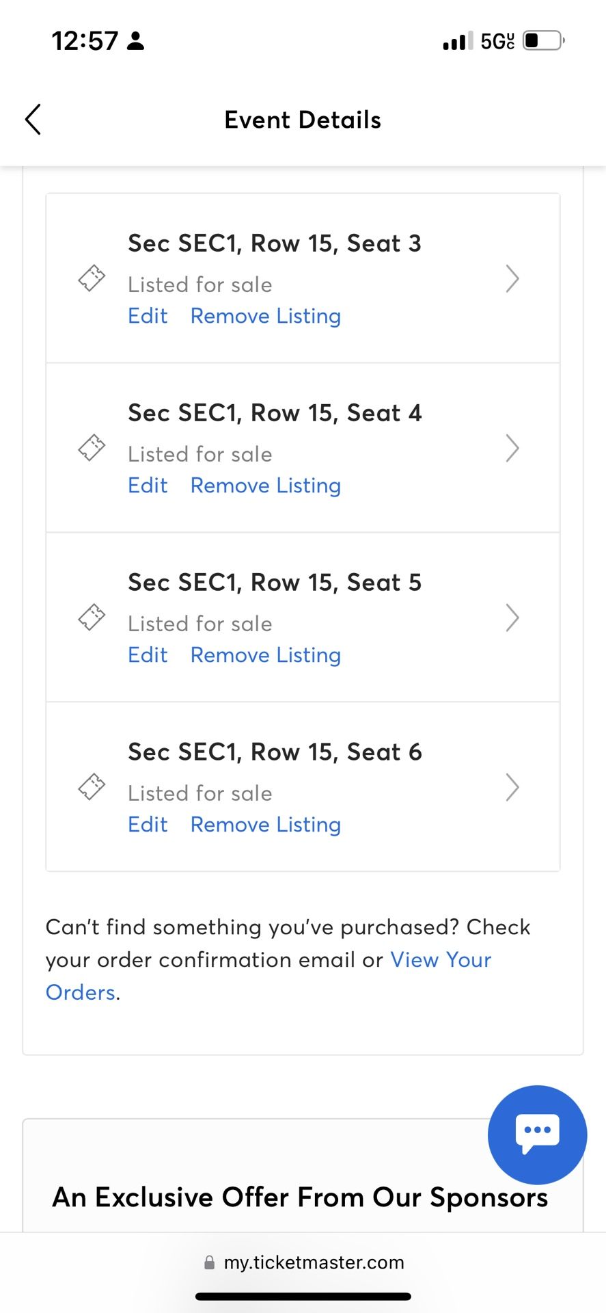
Task: Remove Listing for Seat 4
Action: click(266, 486)
